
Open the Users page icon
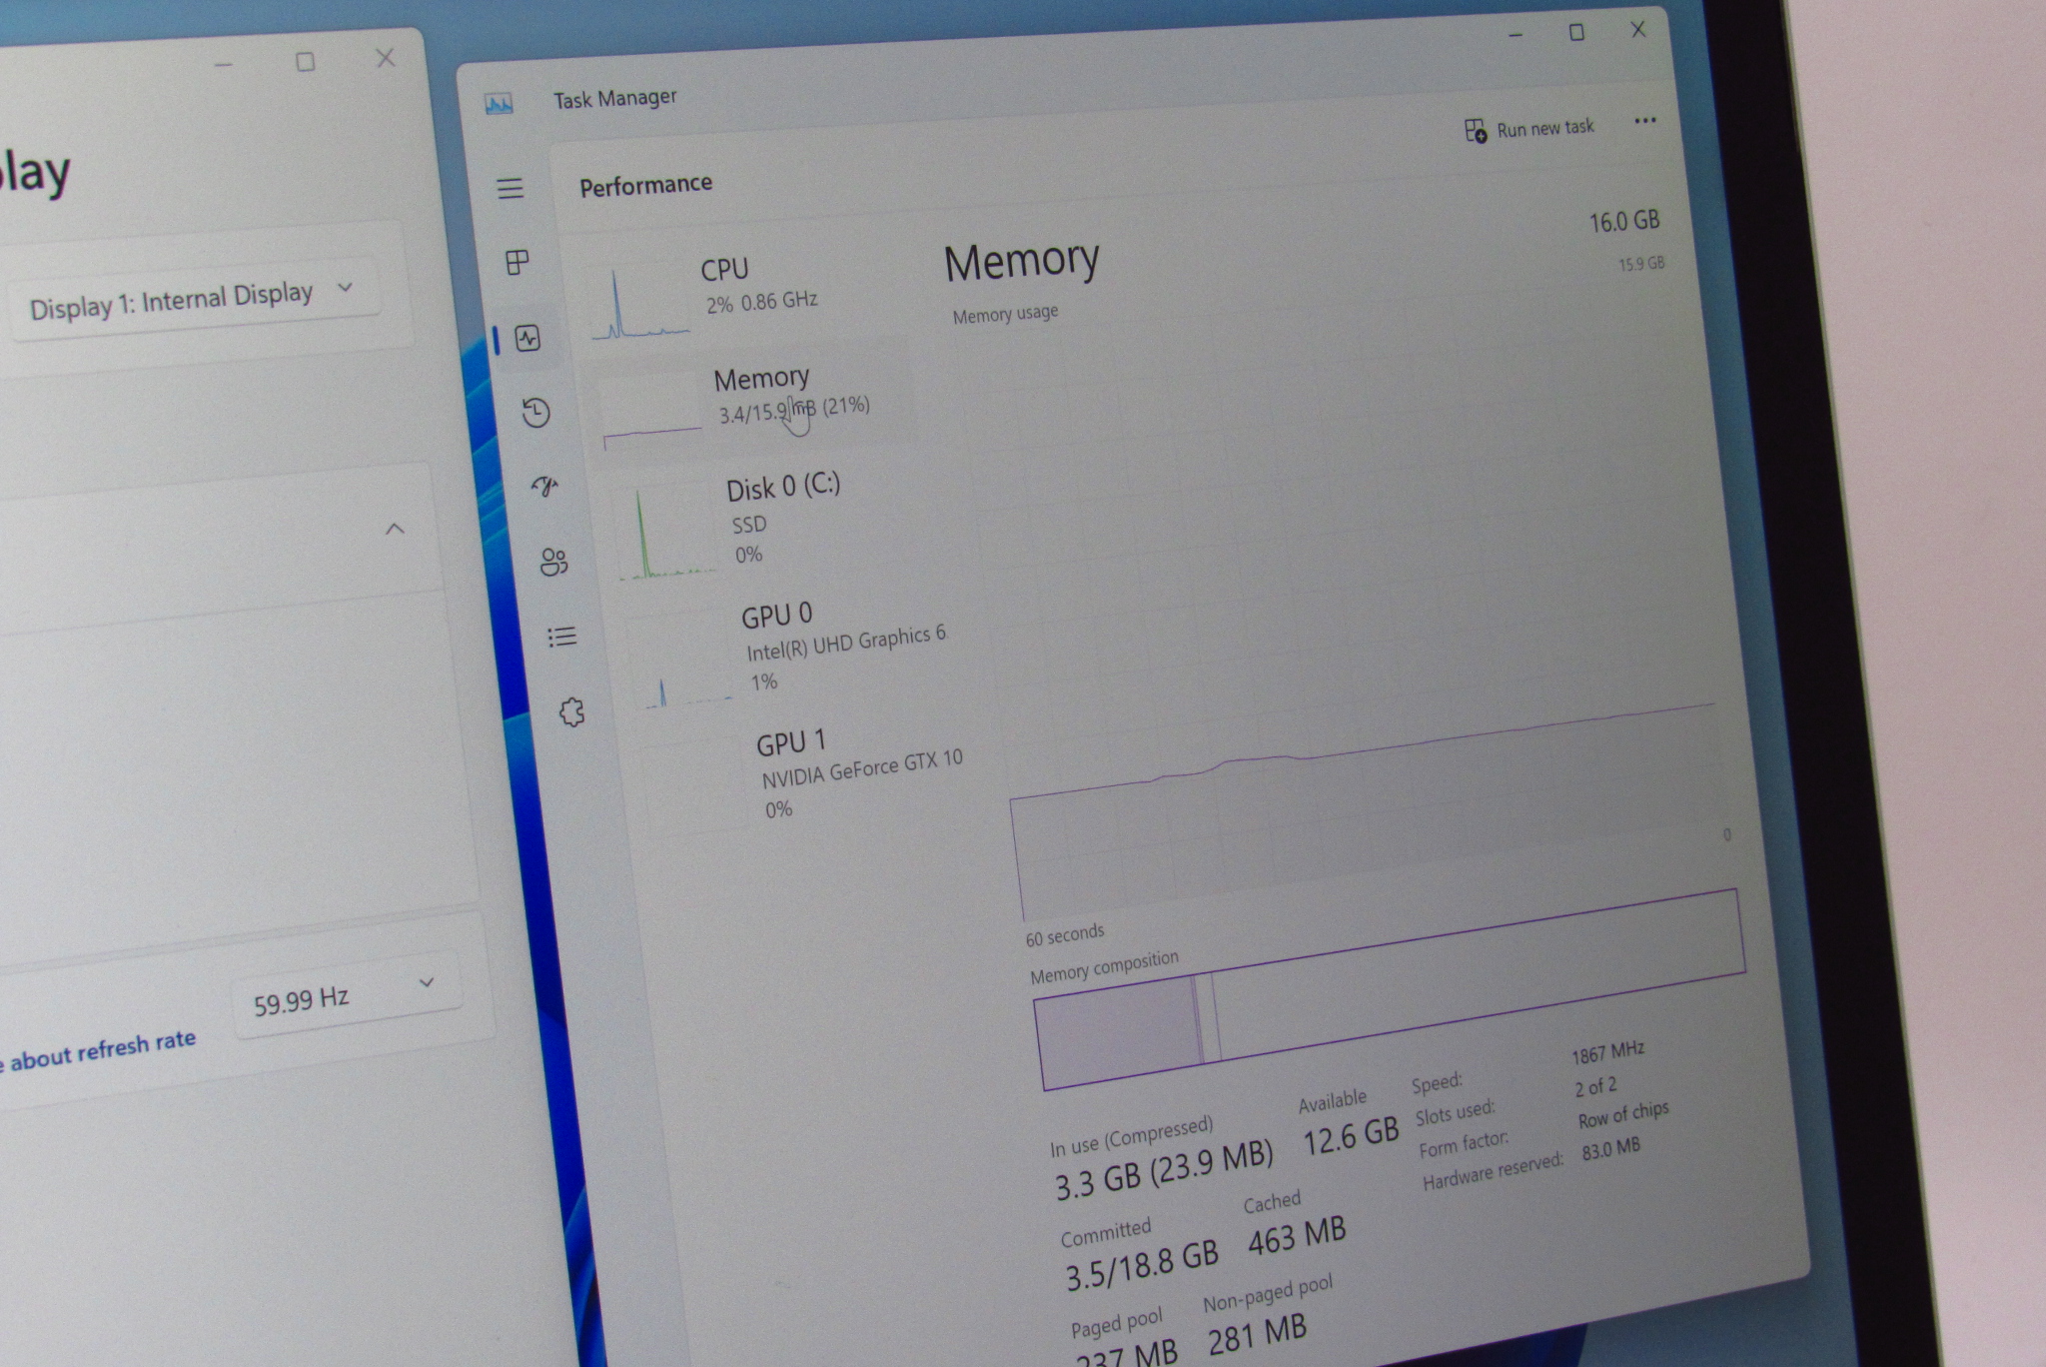pos(553,562)
